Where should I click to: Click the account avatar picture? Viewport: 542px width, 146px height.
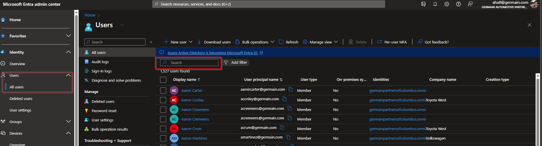point(534,4)
